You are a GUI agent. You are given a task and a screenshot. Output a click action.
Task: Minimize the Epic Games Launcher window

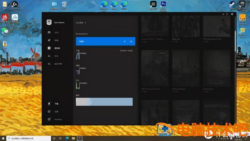click(x=223, y=14)
